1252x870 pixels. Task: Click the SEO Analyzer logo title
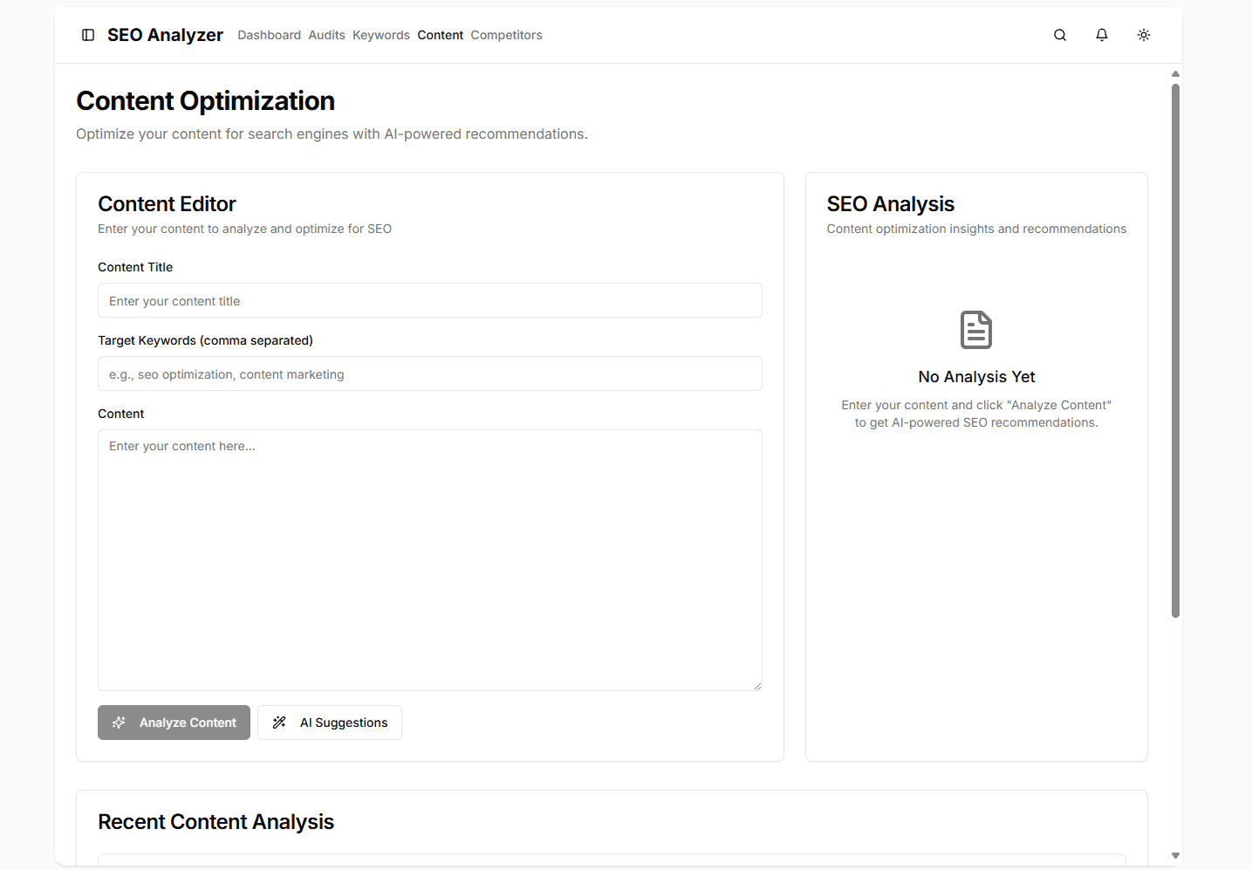click(x=165, y=35)
